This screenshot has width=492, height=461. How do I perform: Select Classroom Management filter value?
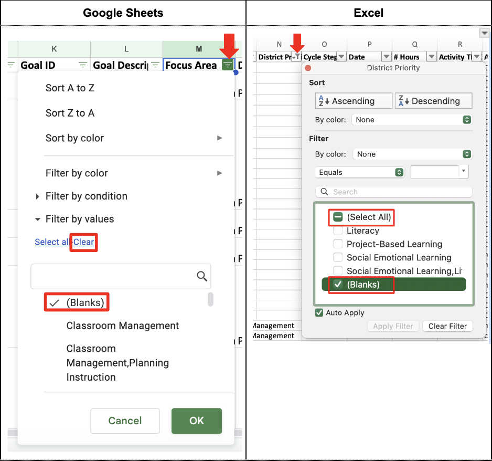123,326
